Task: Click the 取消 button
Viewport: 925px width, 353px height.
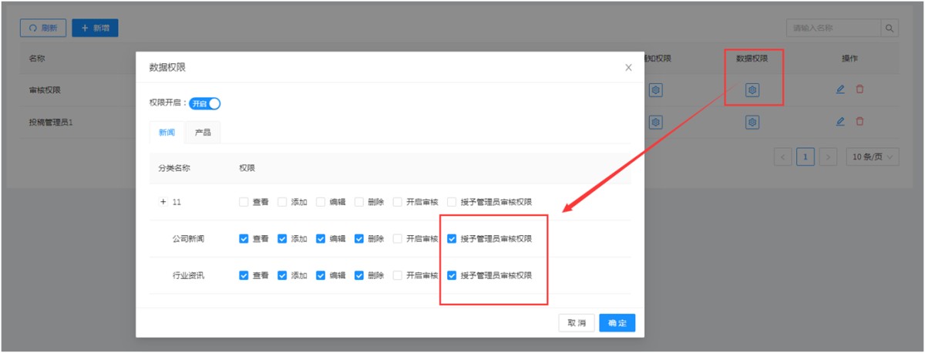Action: pos(577,323)
